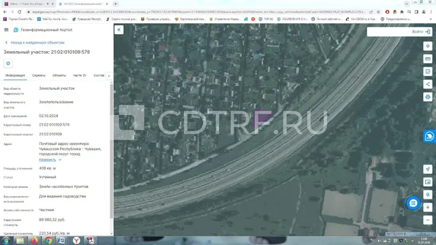Open the browser extensions puzzle icon
The width and height of the screenshot is (436, 245).
(402, 12)
